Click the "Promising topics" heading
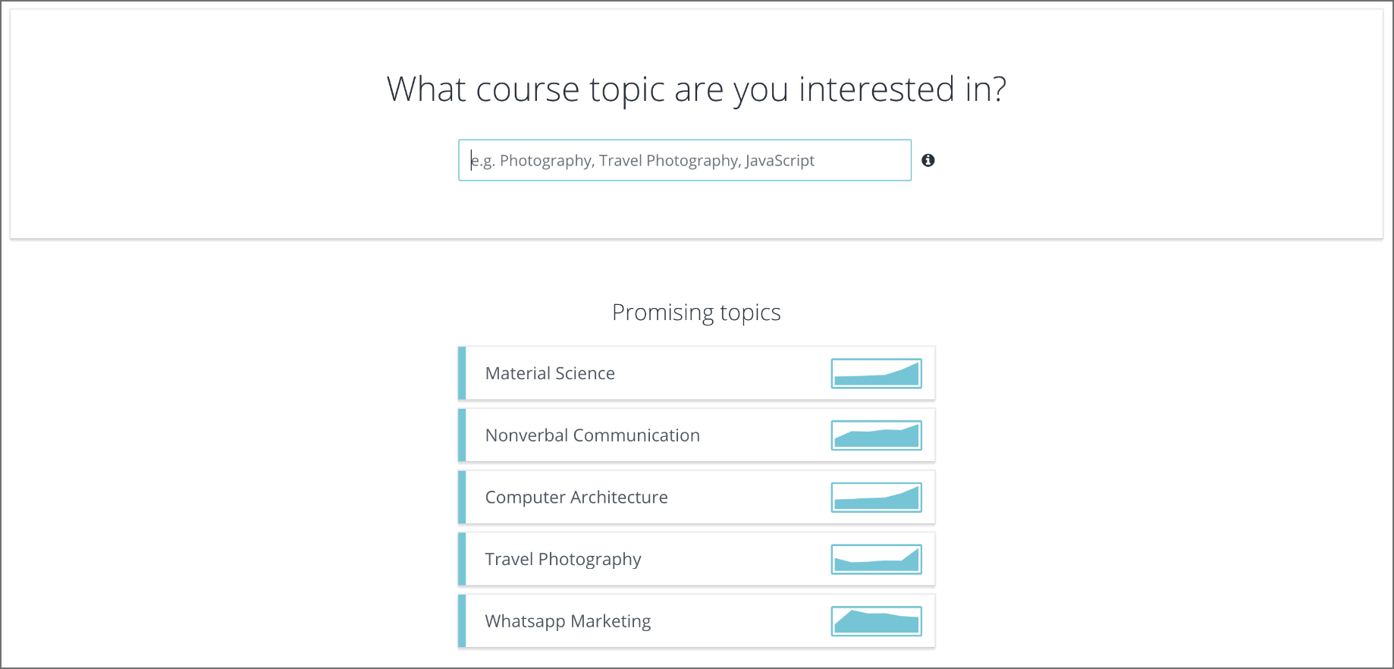The image size is (1394, 669). [x=696, y=313]
